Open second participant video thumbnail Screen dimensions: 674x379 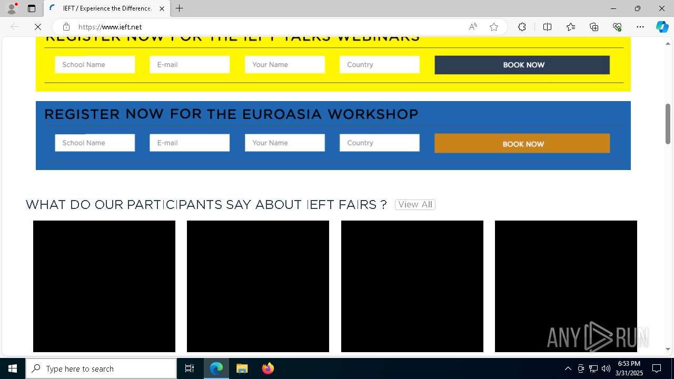tap(258, 286)
